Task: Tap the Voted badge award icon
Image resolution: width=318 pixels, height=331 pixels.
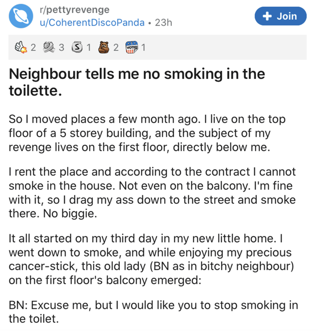Action: (132, 48)
